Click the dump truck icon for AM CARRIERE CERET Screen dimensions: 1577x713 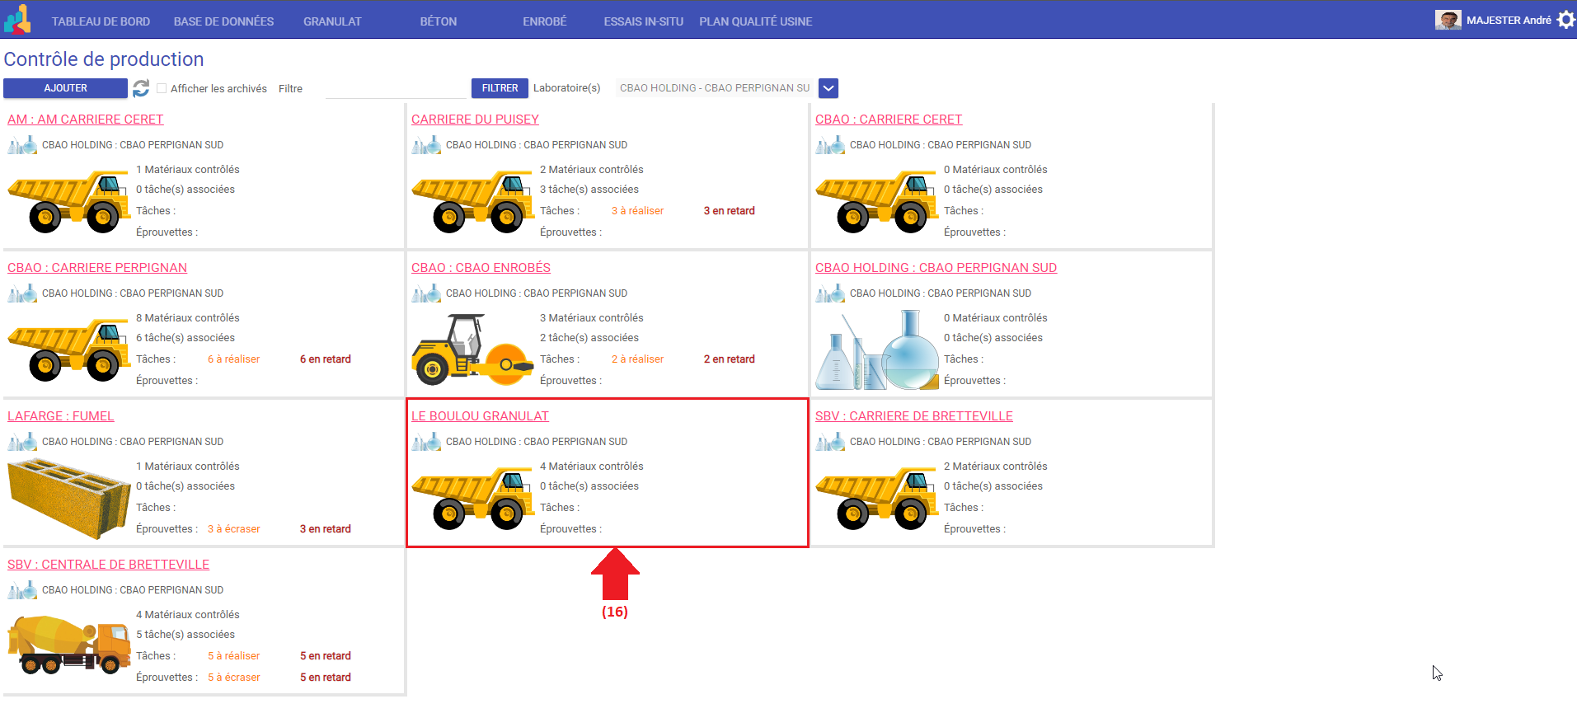point(68,201)
